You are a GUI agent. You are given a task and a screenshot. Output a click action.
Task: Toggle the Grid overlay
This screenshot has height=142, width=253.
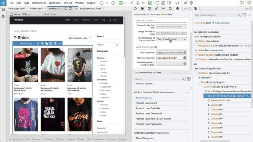46,14
